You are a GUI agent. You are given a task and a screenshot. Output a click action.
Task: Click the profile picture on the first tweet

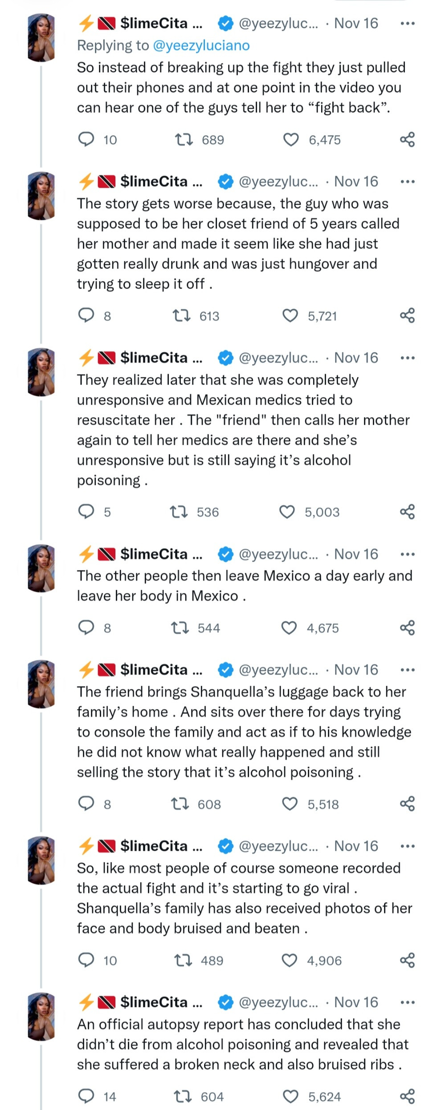(41, 37)
